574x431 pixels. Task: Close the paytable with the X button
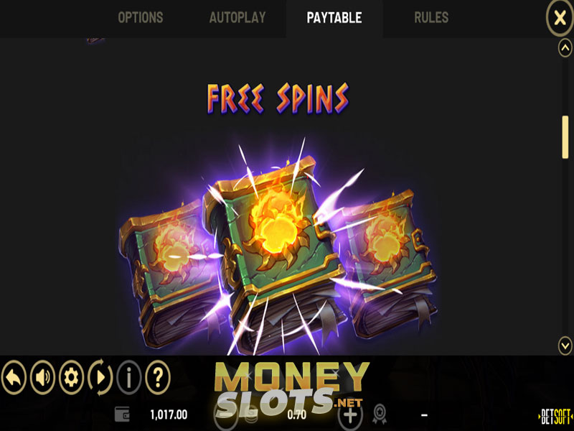pos(560,17)
